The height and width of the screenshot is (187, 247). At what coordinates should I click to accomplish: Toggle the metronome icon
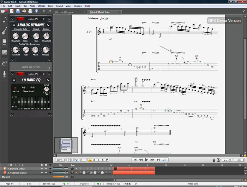pyautogui.click(x=214, y=160)
